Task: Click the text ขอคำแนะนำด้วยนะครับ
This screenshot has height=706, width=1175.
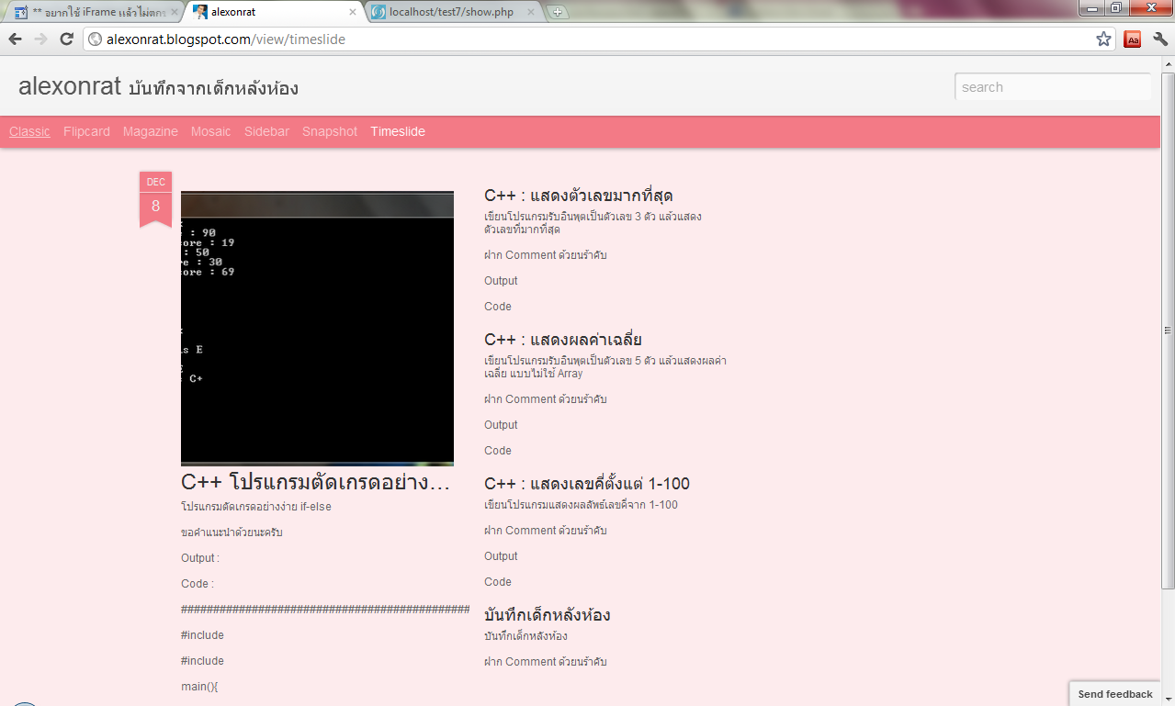Action: (232, 532)
